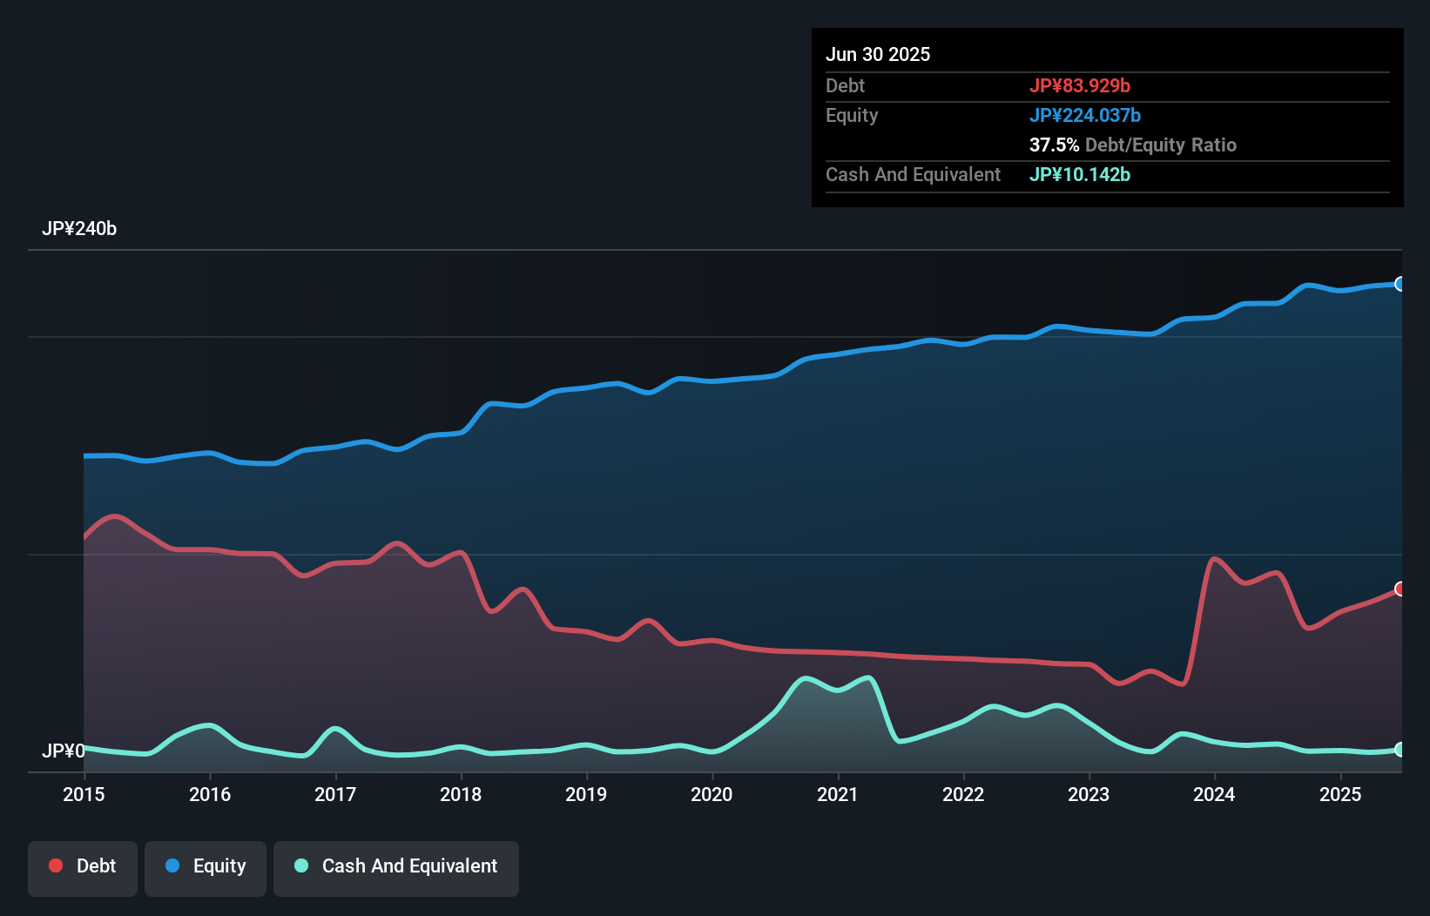Click the 37.5% Debt/Equity Ratio text

pyautogui.click(x=1133, y=145)
